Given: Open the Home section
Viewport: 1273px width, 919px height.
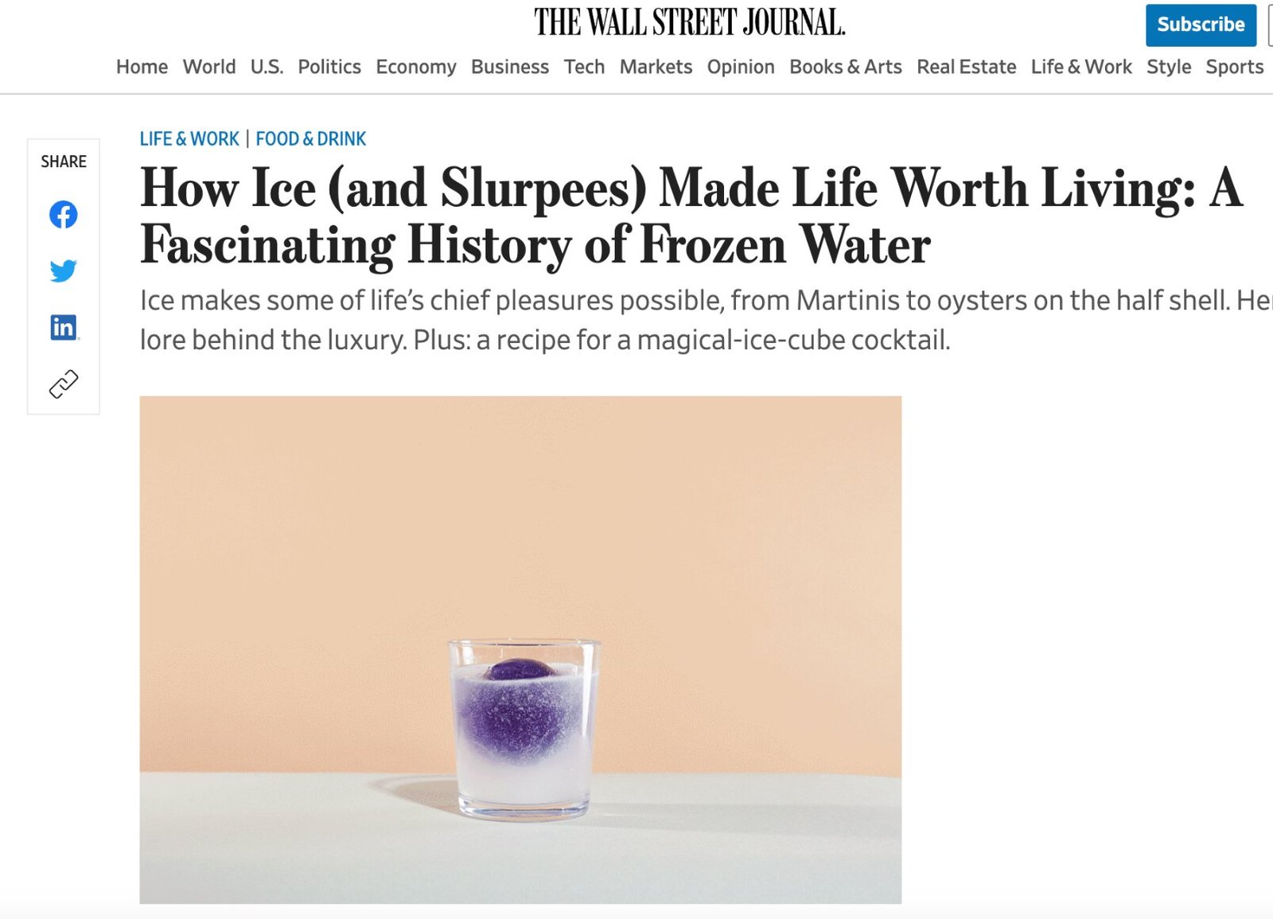Looking at the screenshot, I should (x=142, y=67).
